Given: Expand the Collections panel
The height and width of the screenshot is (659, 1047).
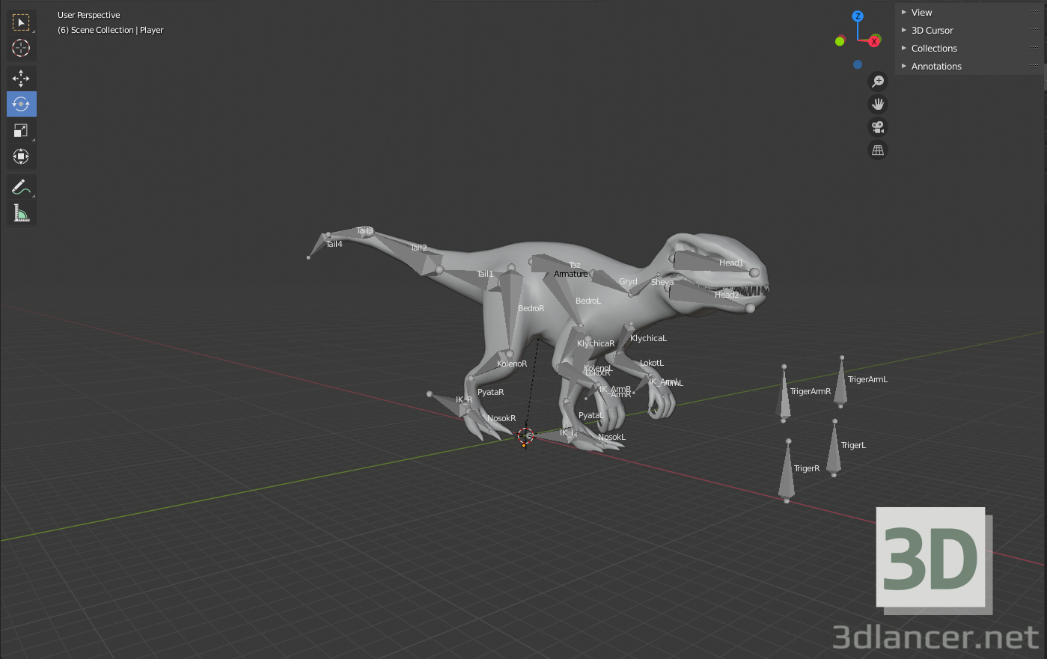Looking at the screenshot, I should [934, 48].
